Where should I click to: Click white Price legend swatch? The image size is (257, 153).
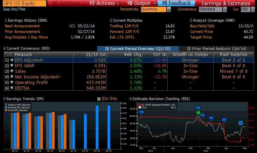140,107
